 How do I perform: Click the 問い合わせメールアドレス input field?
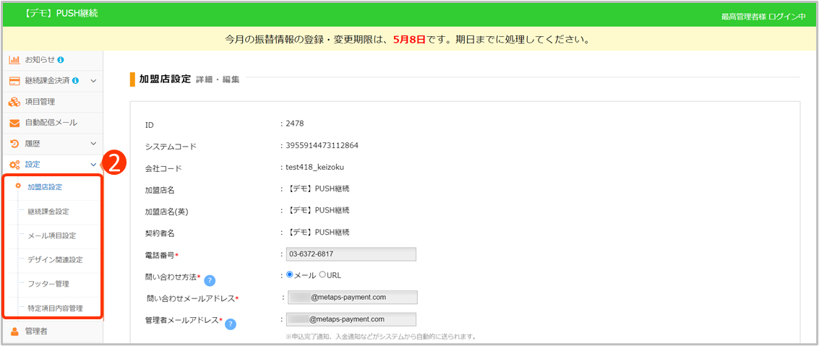click(353, 297)
